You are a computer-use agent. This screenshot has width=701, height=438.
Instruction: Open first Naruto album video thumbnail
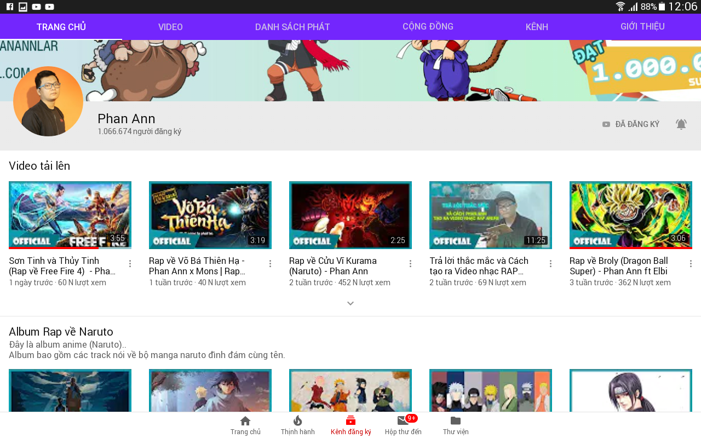[x=70, y=390]
